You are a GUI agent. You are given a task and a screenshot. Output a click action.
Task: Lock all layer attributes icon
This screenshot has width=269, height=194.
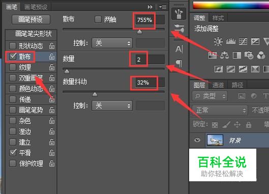click(249, 125)
